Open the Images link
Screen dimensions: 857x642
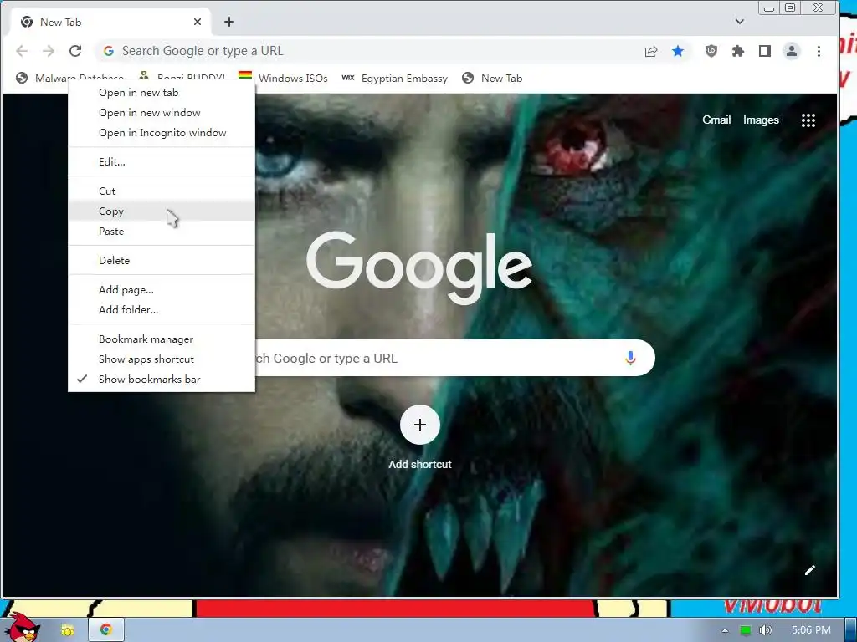tap(761, 120)
